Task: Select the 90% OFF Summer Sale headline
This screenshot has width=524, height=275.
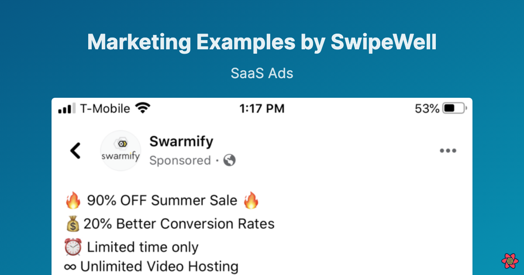Action: pos(162,200)
